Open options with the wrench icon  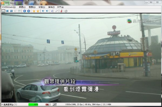point(56,11)
